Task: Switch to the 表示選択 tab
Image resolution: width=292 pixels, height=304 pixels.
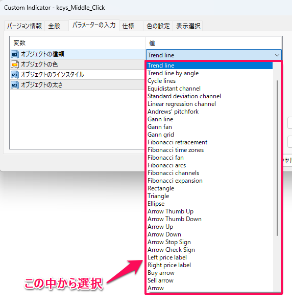Action: pyautogui.click(x=188, y=26)
